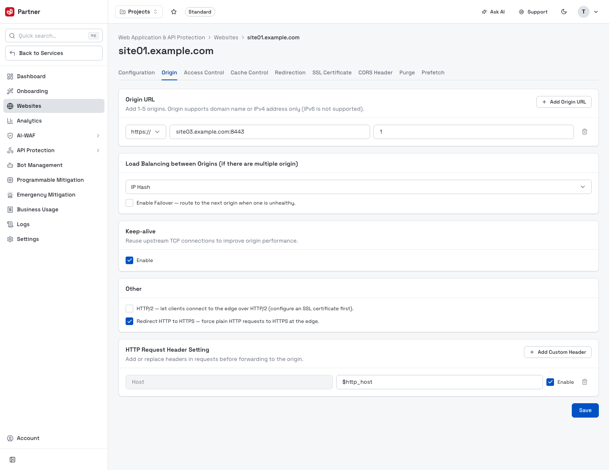
Task: Click Add Origin URL button
Action: click(x=564, y=102)
